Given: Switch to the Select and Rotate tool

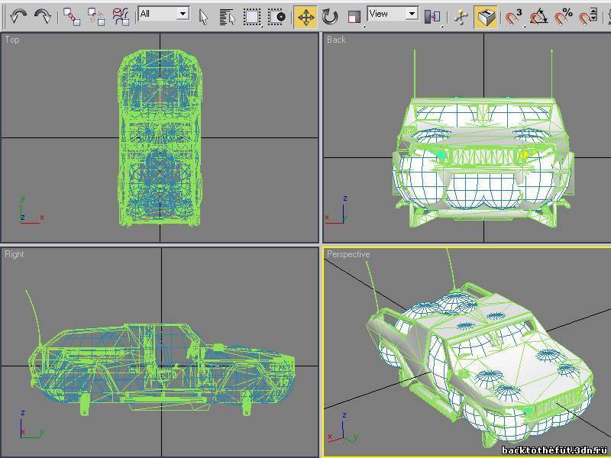Looking at the screenshot, I should pyautogui.click(x=330, y=17).
